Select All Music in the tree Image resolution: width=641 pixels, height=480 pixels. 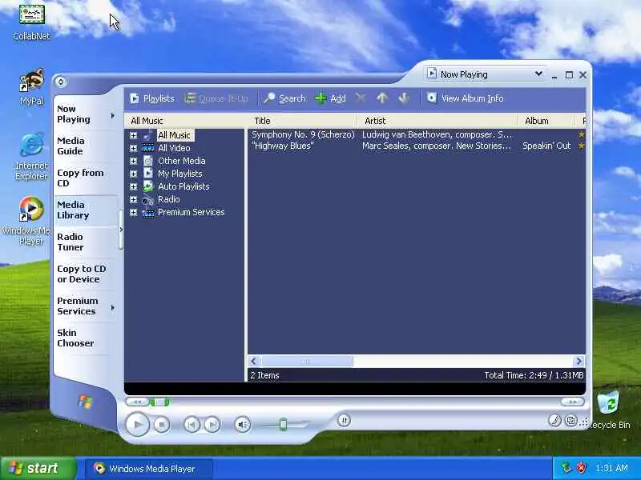coord(174,135)
